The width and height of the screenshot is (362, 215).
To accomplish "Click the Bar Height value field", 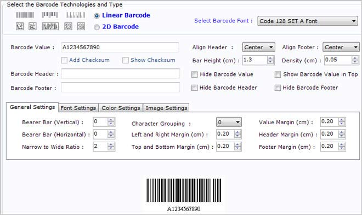I will [255, 60].
